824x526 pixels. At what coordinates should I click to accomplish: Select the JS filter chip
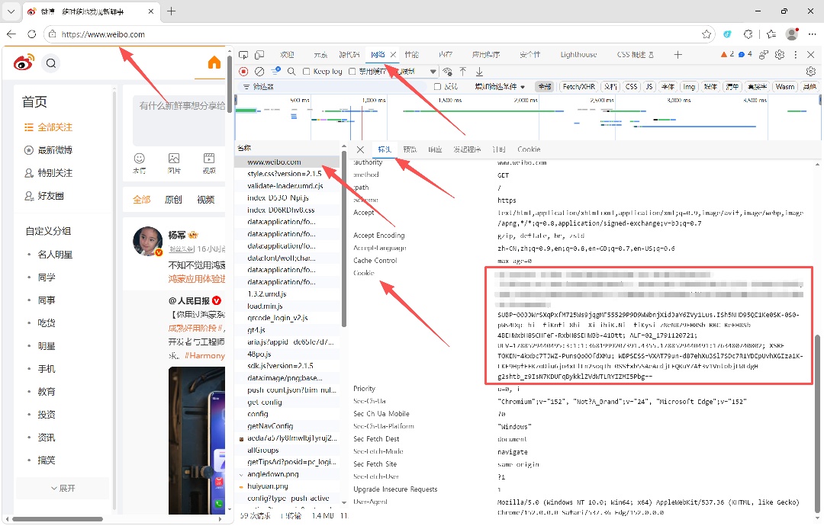coord(649,87)
